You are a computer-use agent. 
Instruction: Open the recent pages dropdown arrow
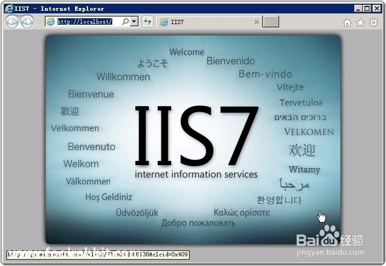[39, 22]
